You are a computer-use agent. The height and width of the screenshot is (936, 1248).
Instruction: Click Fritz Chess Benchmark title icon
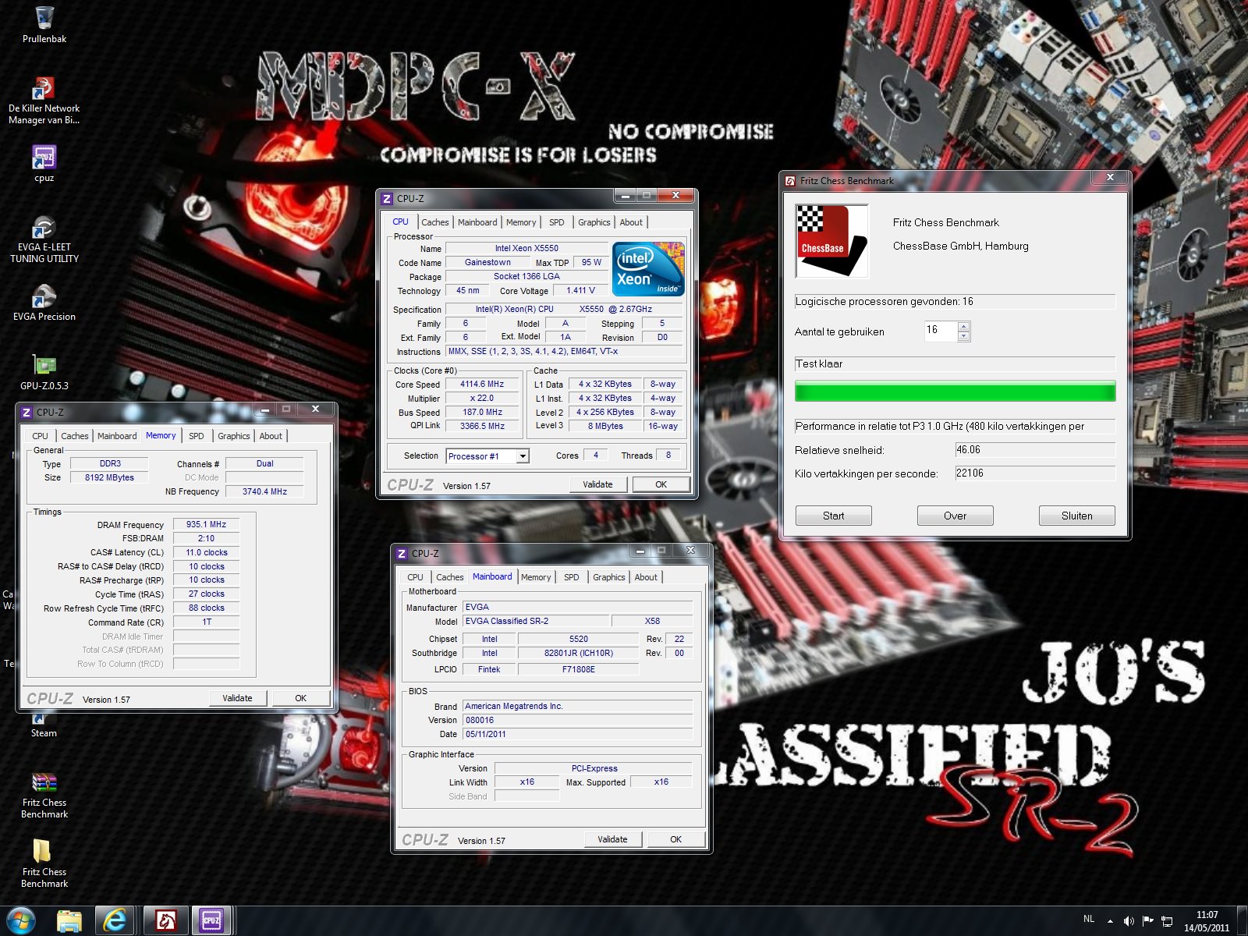point(790,181)
